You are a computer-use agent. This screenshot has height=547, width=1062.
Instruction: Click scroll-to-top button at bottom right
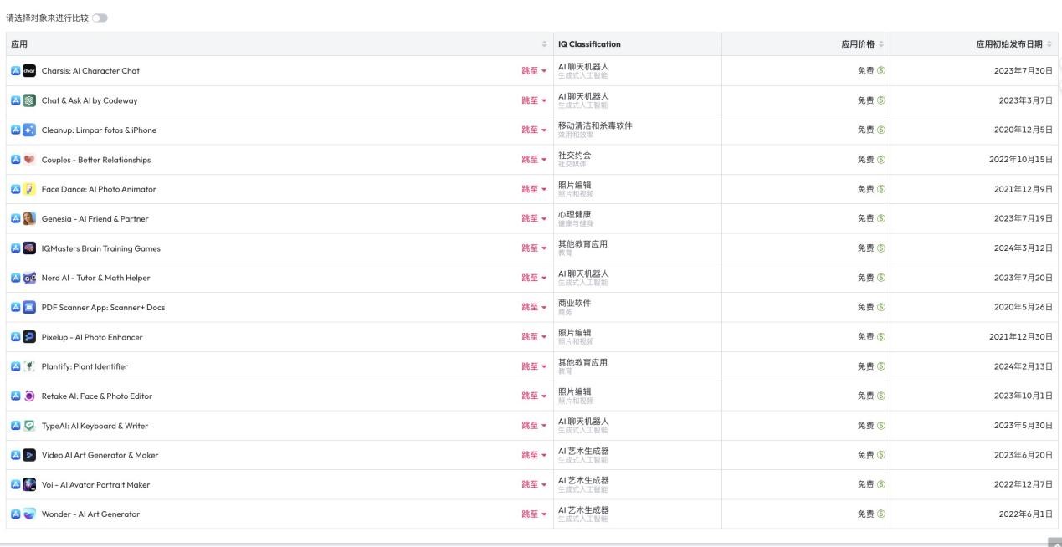pyautogui.click(x=1054, y=542)
